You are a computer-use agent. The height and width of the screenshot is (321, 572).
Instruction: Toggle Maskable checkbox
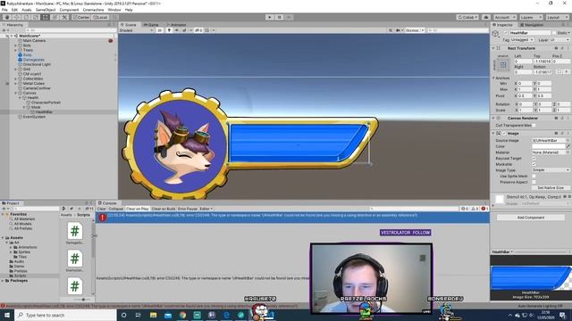click(534, 164)
